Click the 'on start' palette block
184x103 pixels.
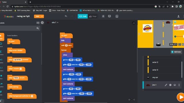click(14, 41)
